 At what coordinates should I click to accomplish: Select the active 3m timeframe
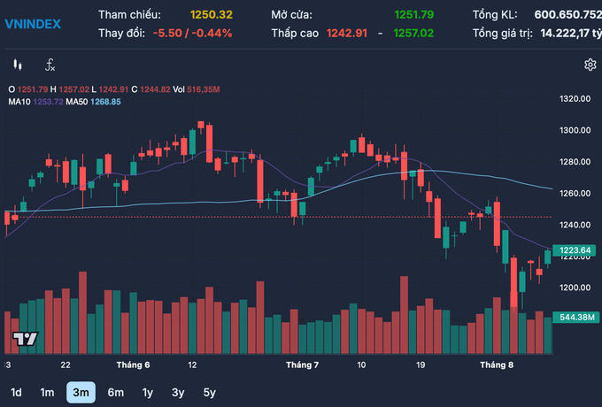tap(81, 392)
